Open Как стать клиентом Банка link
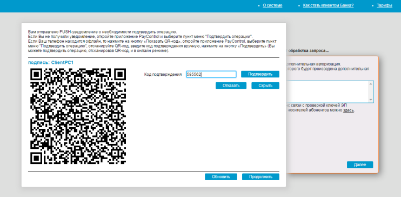This screenshot has width=401, height=197. 328,5
